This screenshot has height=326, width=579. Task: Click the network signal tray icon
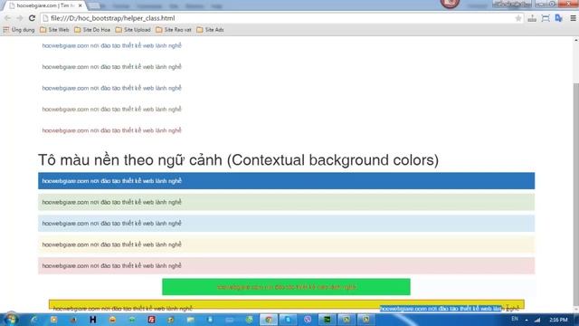point(537,320)
